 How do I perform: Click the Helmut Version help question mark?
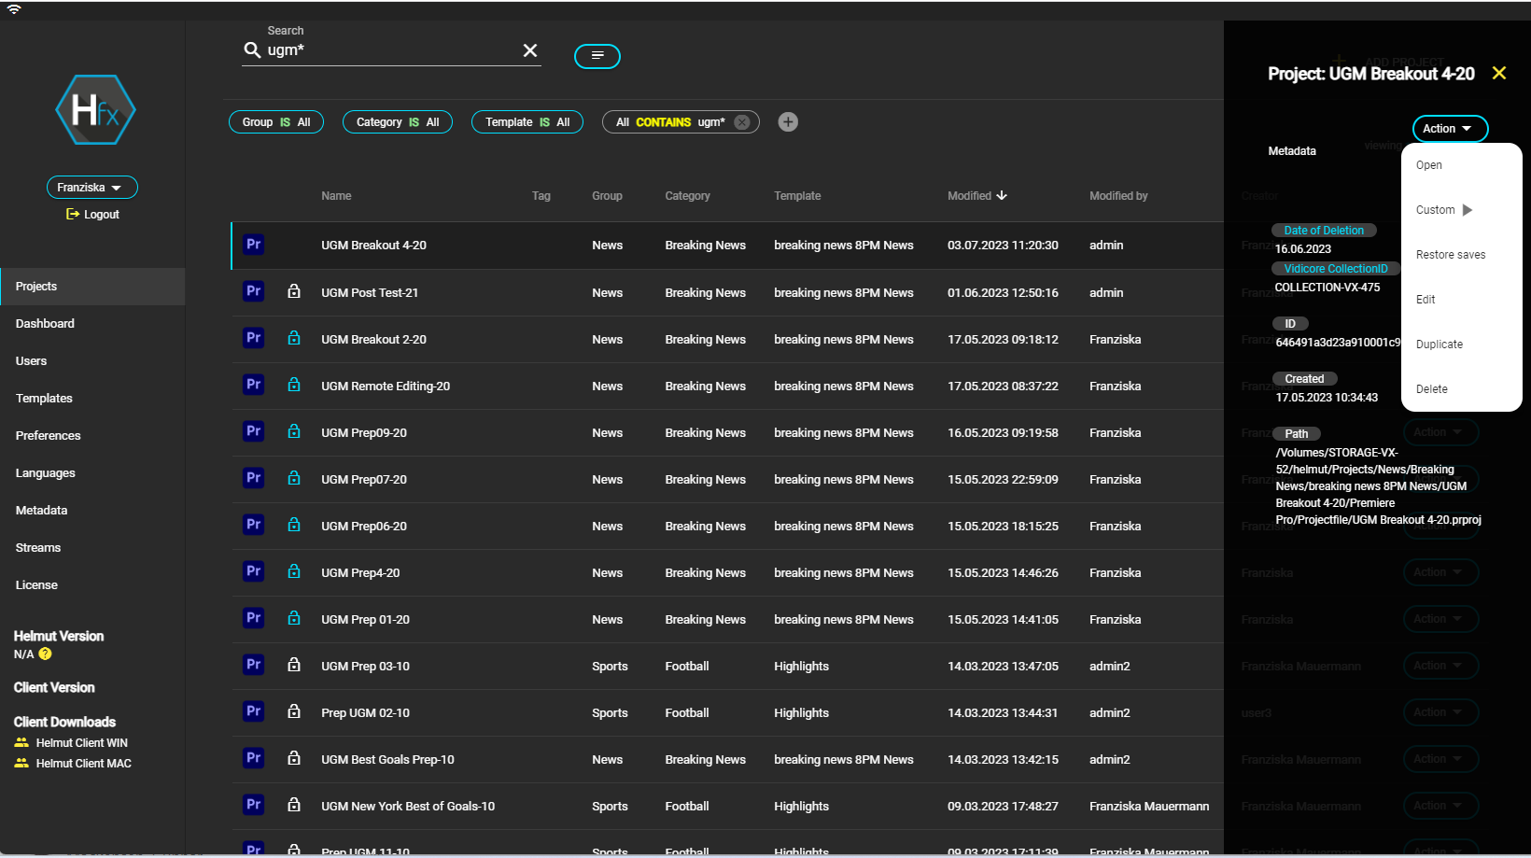click(x=45, y=654)
